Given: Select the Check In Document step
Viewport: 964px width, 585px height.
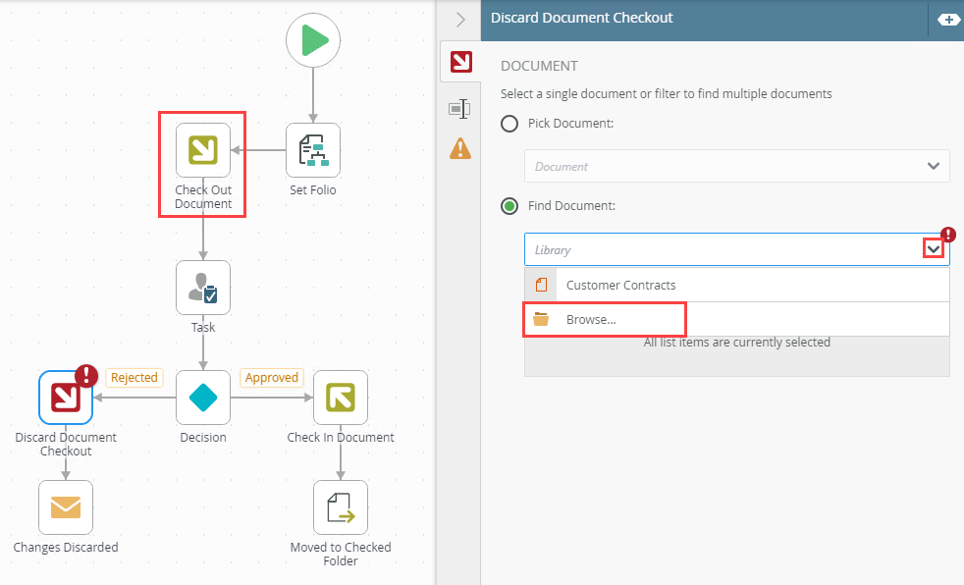Looking at the screenshot, I should (341, 398).
